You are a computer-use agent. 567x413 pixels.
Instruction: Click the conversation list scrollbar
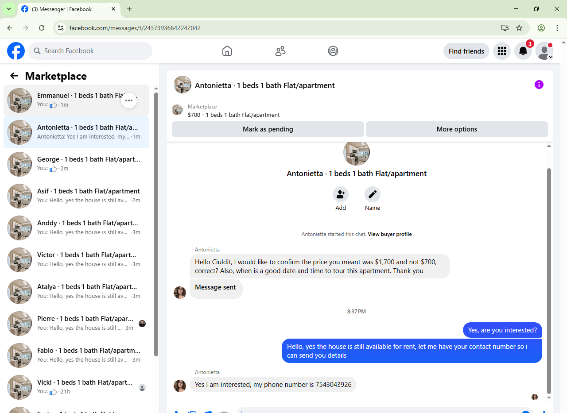click(156, 224)
